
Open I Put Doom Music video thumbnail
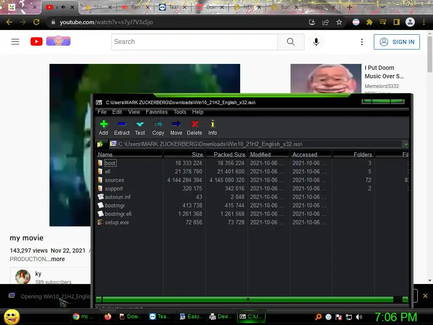tap(326, 78)
